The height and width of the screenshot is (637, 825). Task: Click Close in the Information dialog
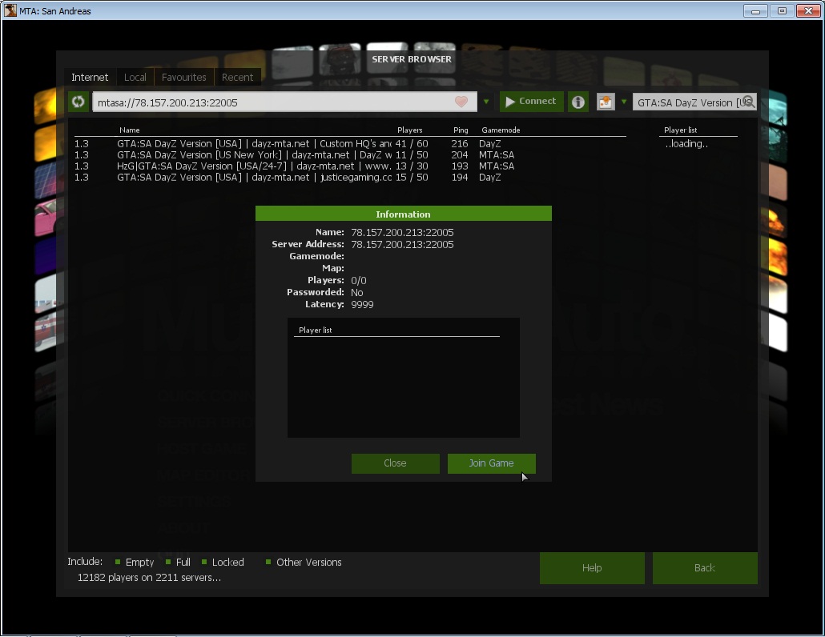pyautogui.click(x=395, y=463)
